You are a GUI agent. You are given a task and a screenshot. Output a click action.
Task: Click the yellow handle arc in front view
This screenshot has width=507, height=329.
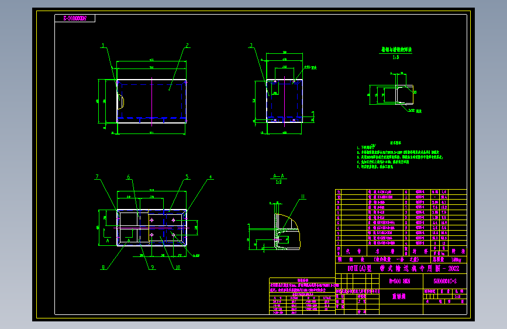[122, 101]
